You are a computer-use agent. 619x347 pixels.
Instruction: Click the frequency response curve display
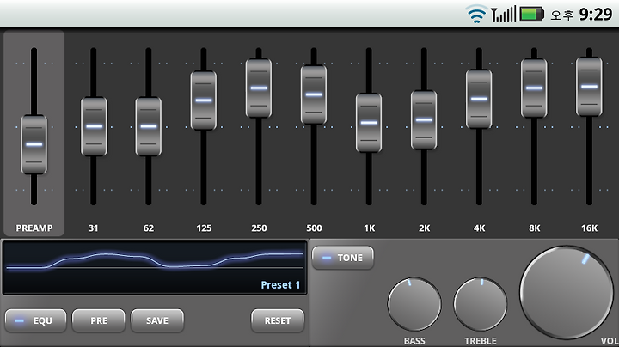(x=155, y=268)
